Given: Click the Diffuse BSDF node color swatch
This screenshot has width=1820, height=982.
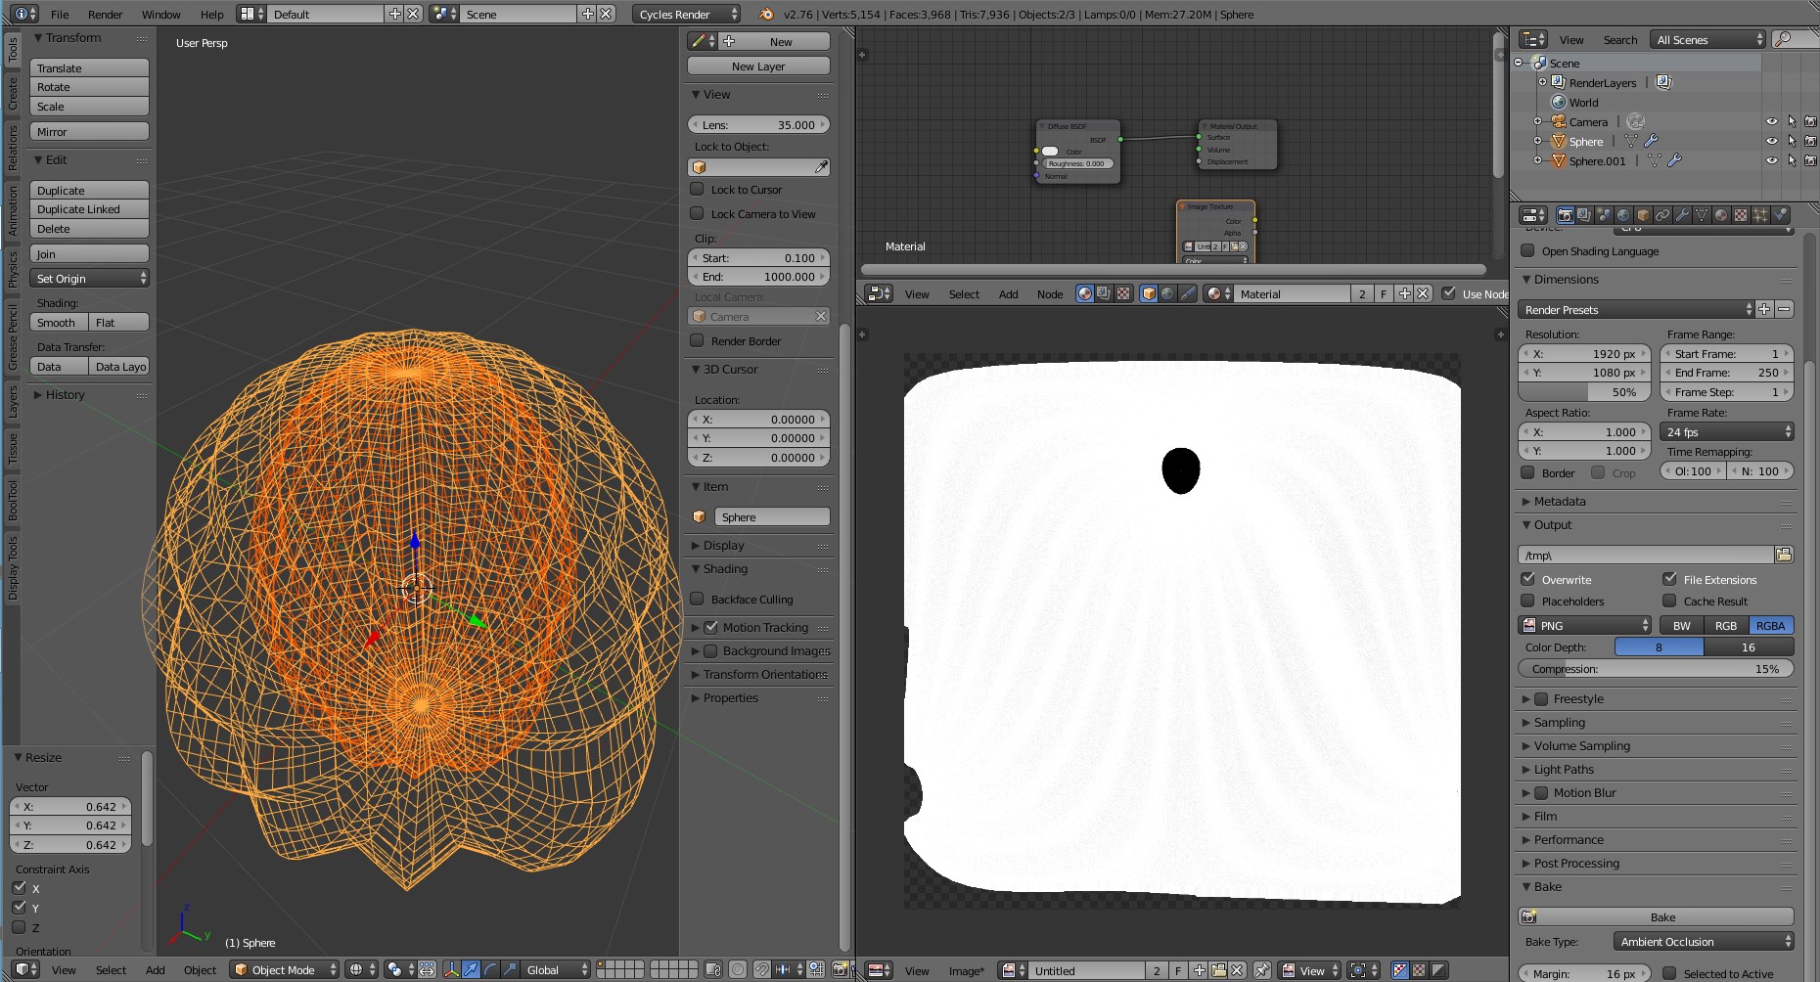Looking at the screenshot, I should coord(1050,152).
